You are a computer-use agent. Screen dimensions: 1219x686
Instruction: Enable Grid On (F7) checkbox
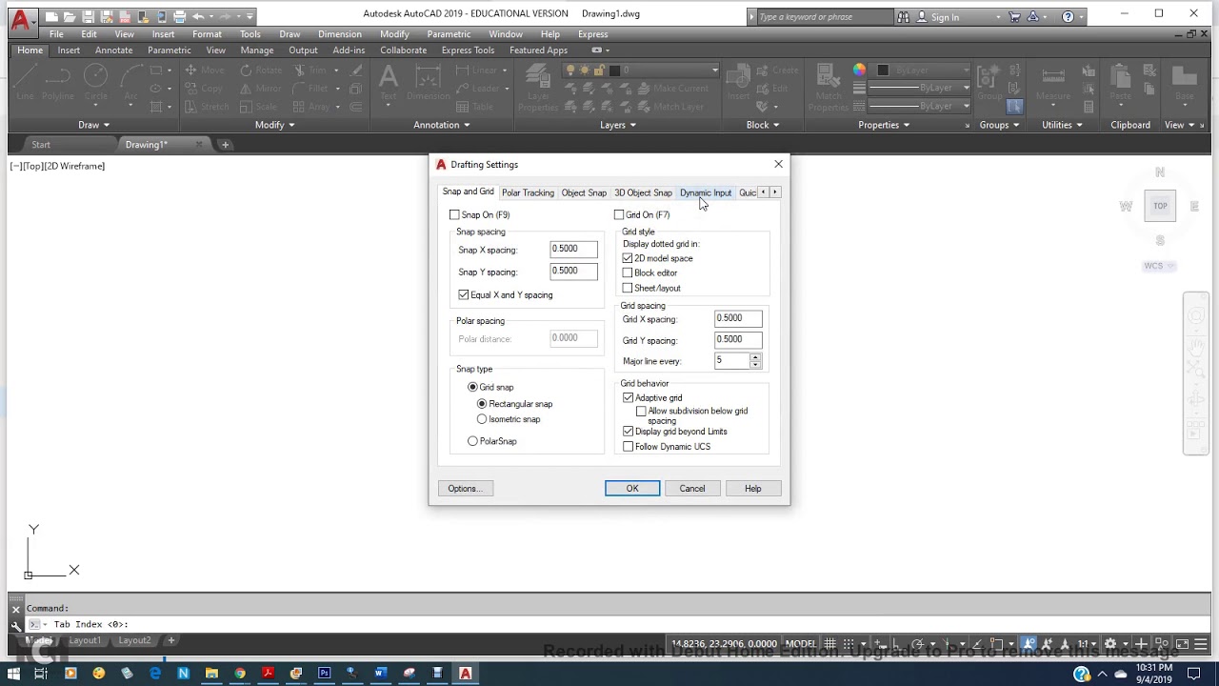point(619,215)
